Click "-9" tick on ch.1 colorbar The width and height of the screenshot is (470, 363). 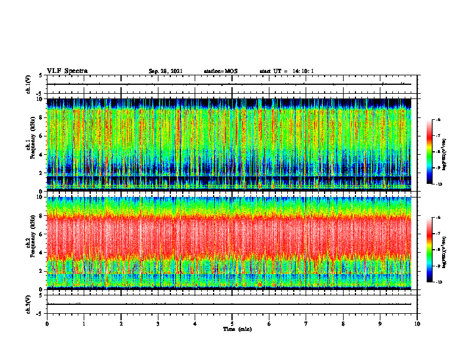point(438,168)
